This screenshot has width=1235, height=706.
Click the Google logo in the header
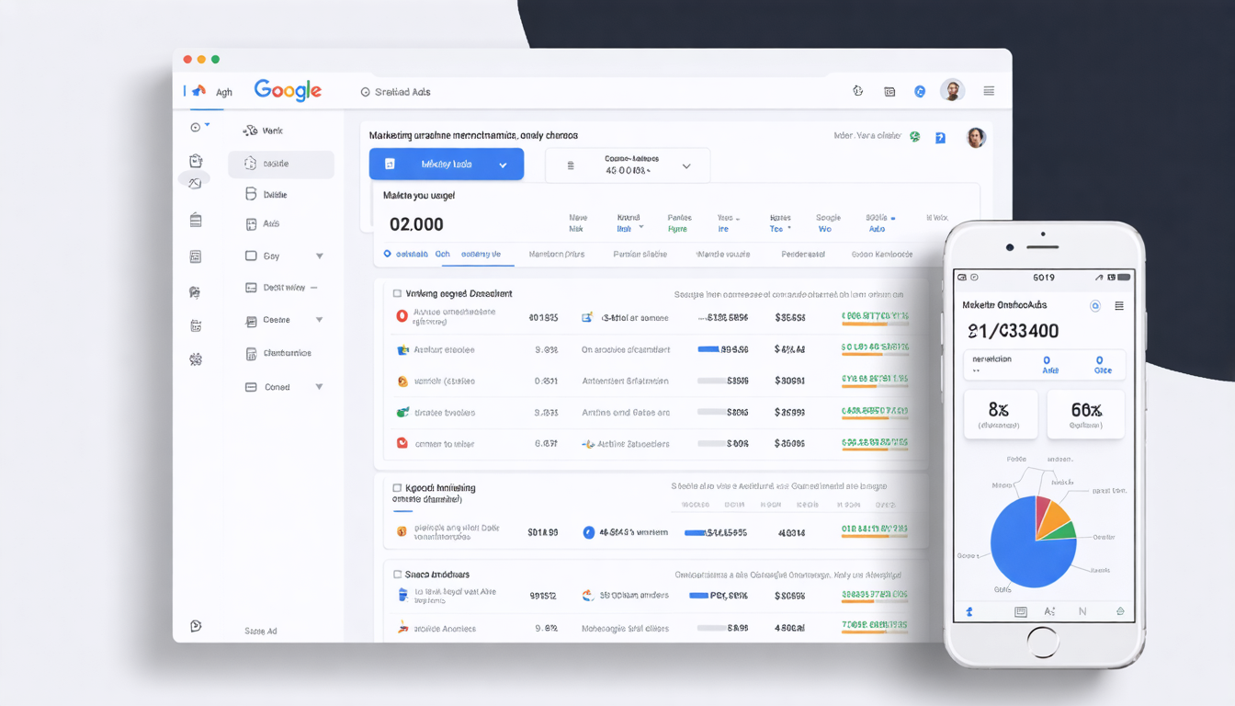(288, 90)
